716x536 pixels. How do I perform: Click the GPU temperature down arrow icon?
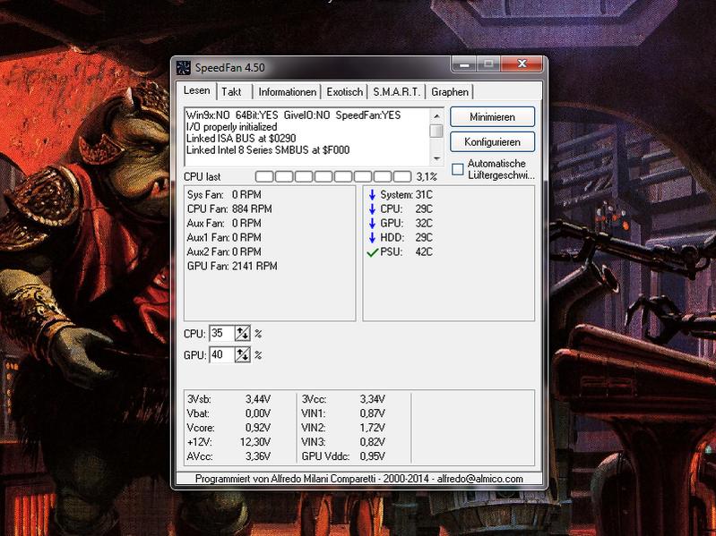point(372,223)
